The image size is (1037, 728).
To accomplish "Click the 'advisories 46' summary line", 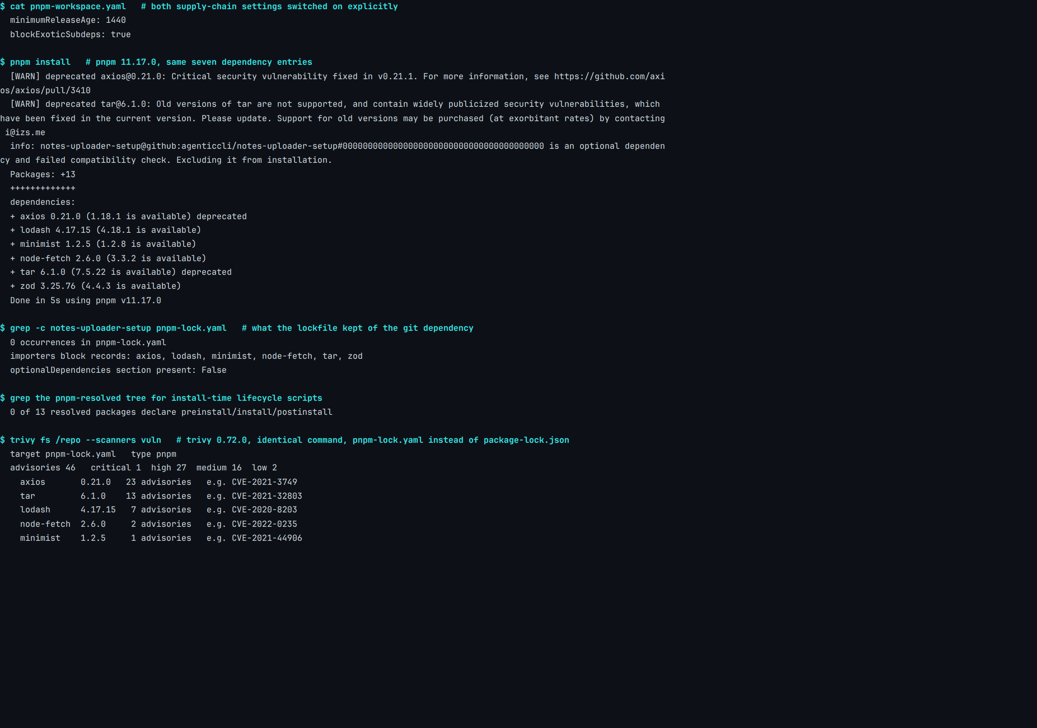I will (144, 468).
